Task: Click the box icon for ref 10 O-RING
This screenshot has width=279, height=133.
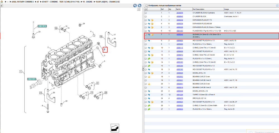Action: point(152,48)
